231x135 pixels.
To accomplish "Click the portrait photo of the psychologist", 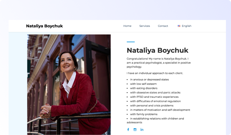I will 69,85.
